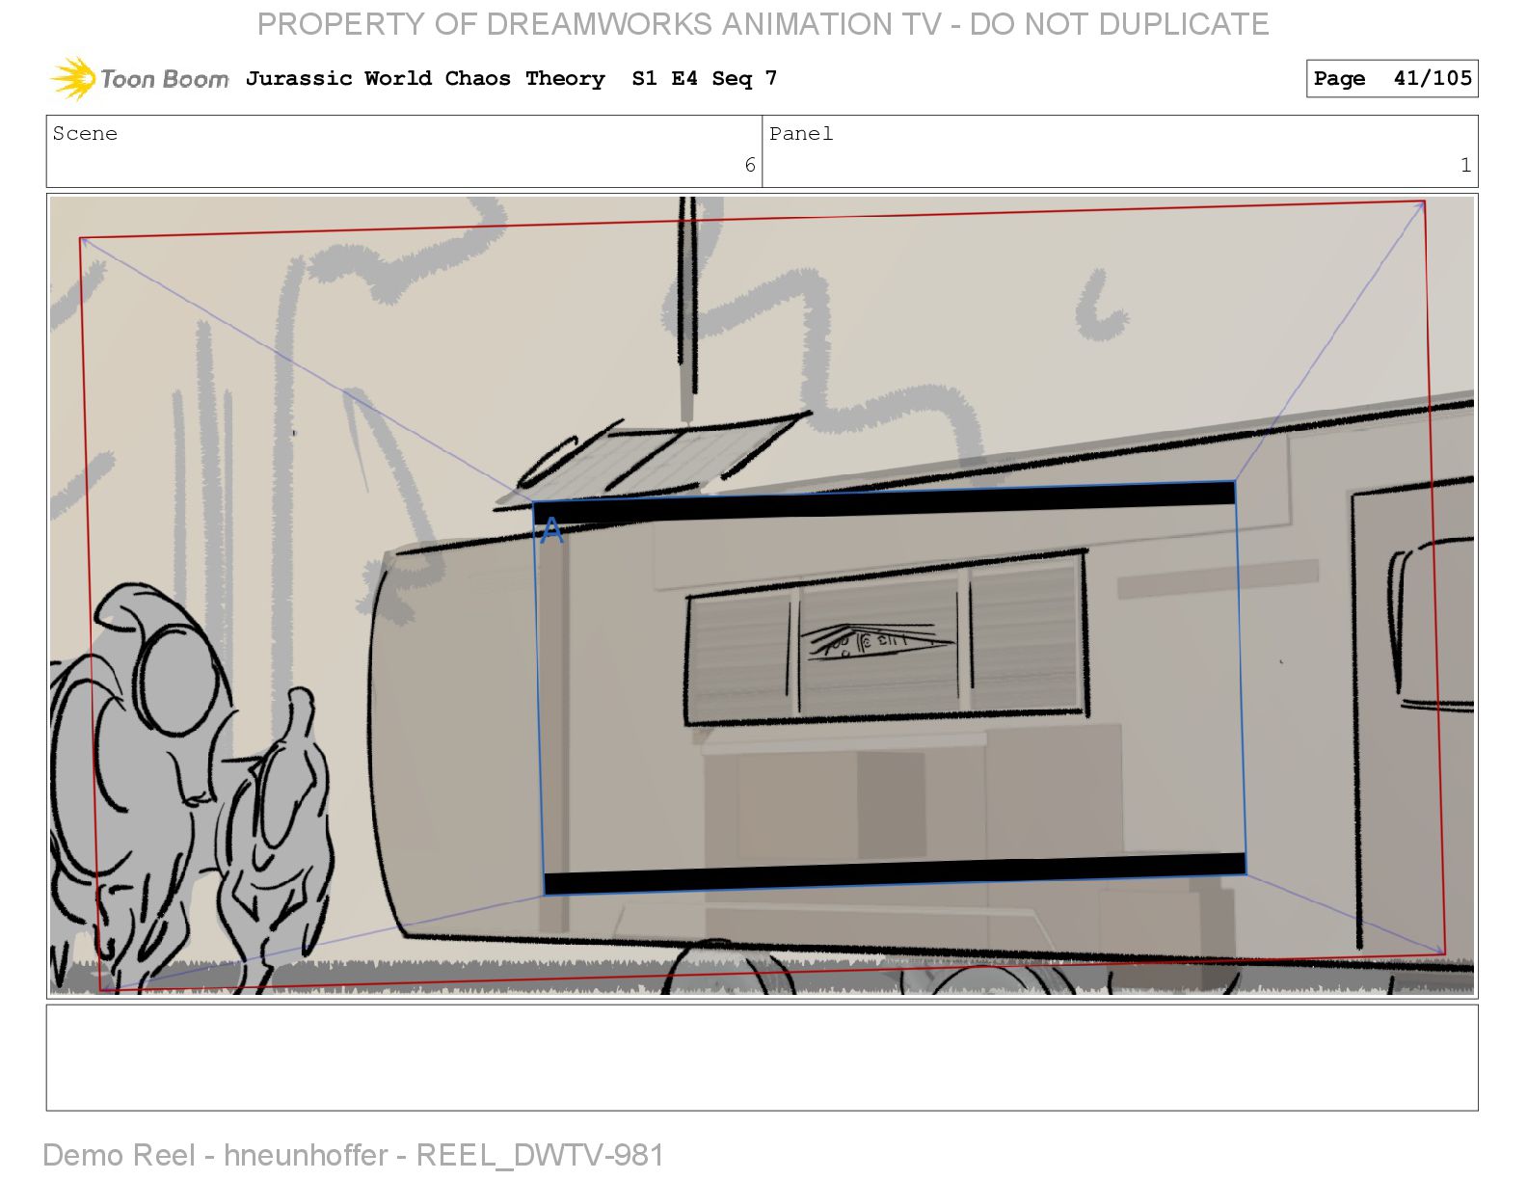The height and width of the screenshot is (1180, 1527).
Task: Click the Toon Boom logo
Action: 140,78
